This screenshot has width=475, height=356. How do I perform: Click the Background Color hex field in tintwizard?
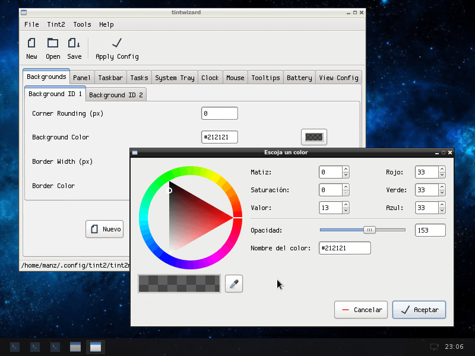220,137
